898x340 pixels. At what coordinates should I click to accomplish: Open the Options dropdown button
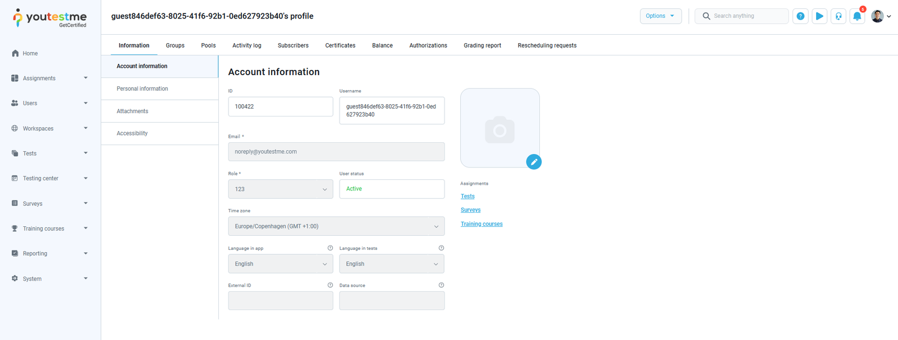click(x=660, y=16)
